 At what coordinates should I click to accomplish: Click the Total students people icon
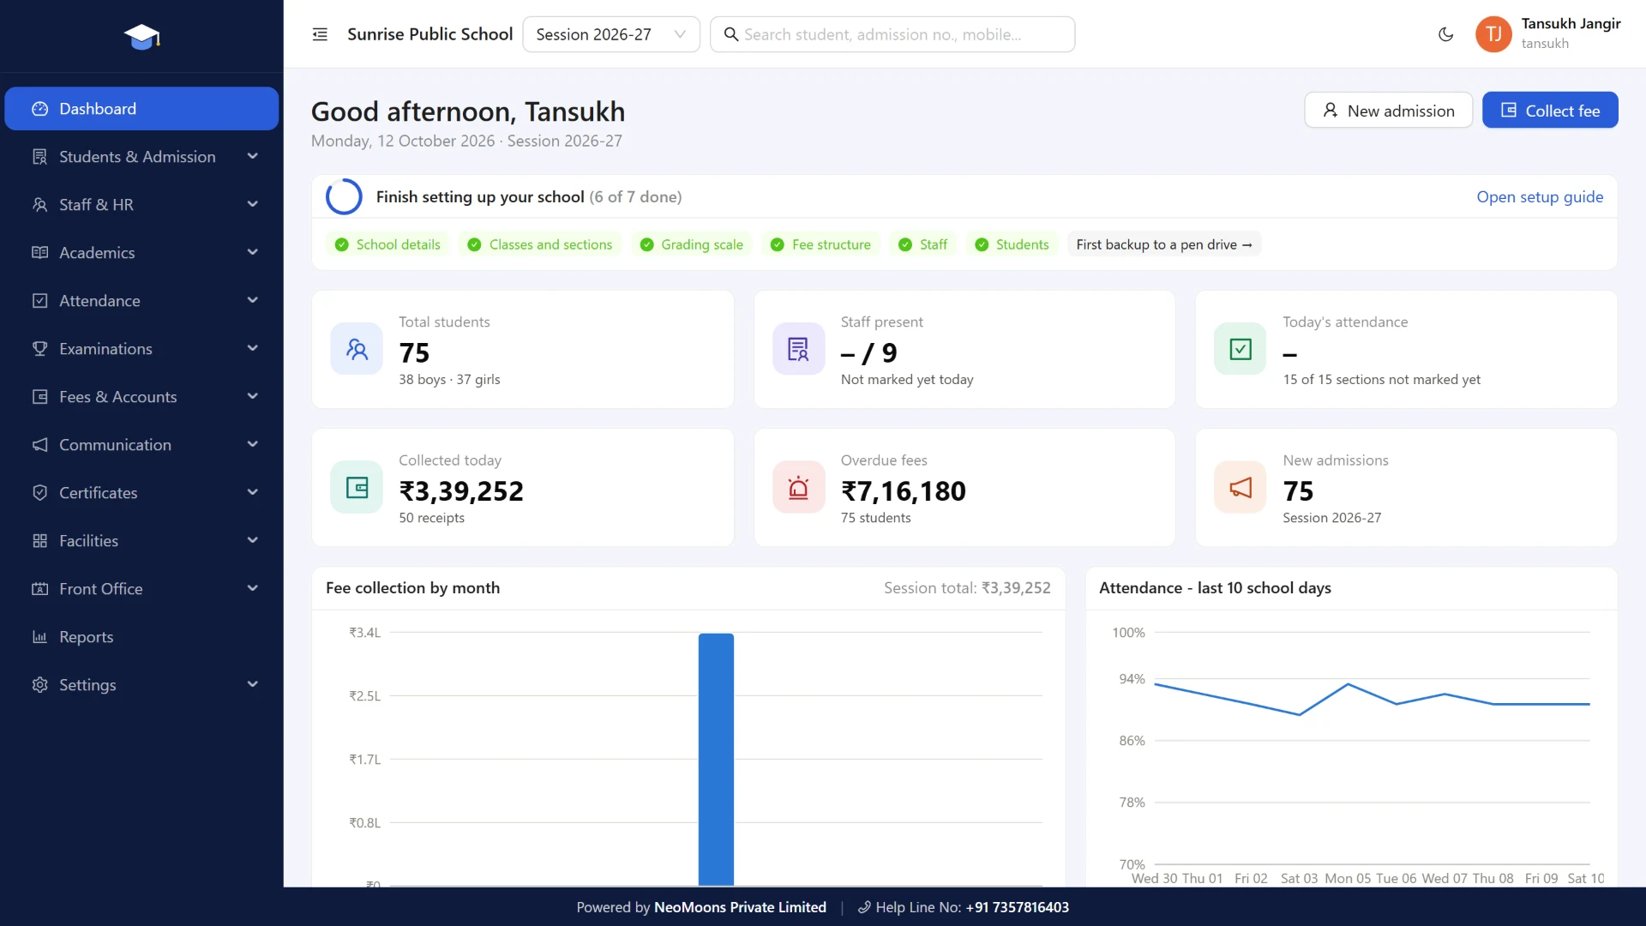tap(357, 349)
